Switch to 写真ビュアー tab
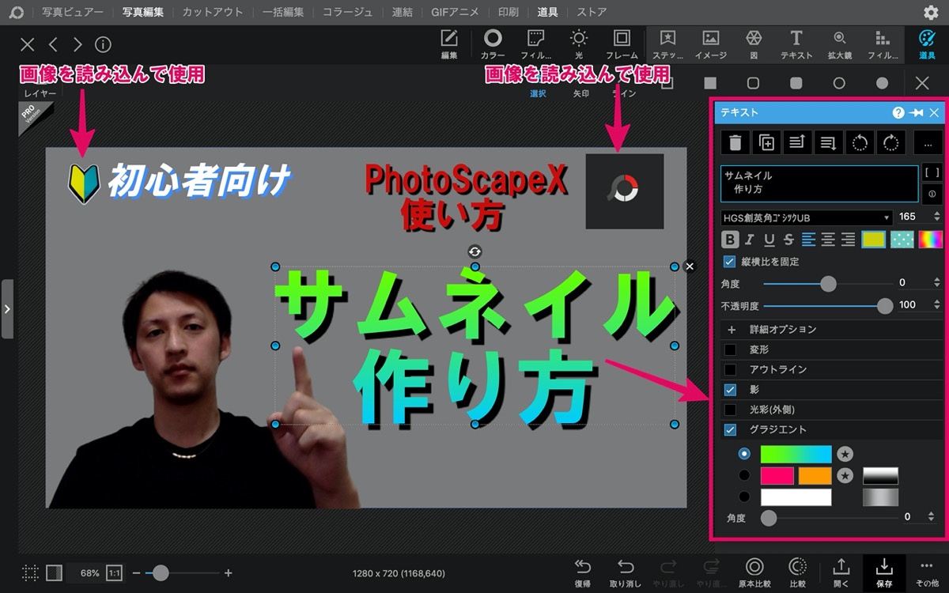The height and width of the screenshot is (593, 949). point(73,13)
